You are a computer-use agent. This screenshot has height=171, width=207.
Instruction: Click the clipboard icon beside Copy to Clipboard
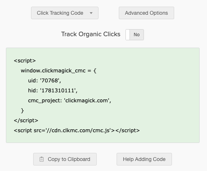point(42,159)
